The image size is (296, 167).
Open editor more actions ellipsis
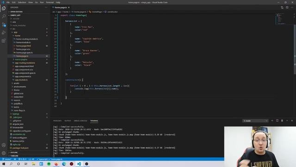pyautogui.click(x=292, y=7)
